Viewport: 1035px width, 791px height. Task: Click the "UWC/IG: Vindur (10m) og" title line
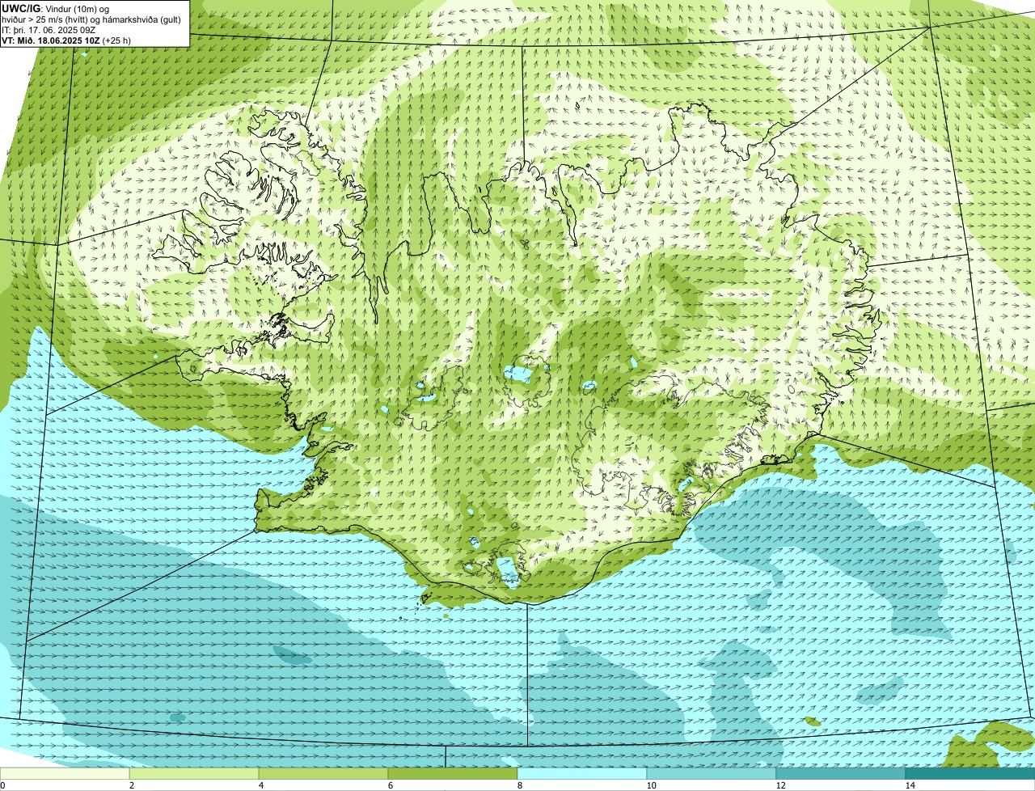pos(56,9)
